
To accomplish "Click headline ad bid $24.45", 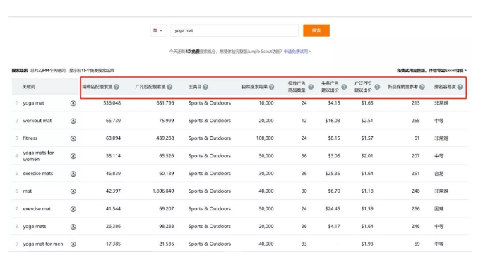I will pyautogui.click(x=333, y=208).
